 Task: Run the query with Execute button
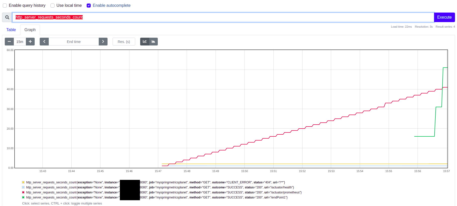444,17
